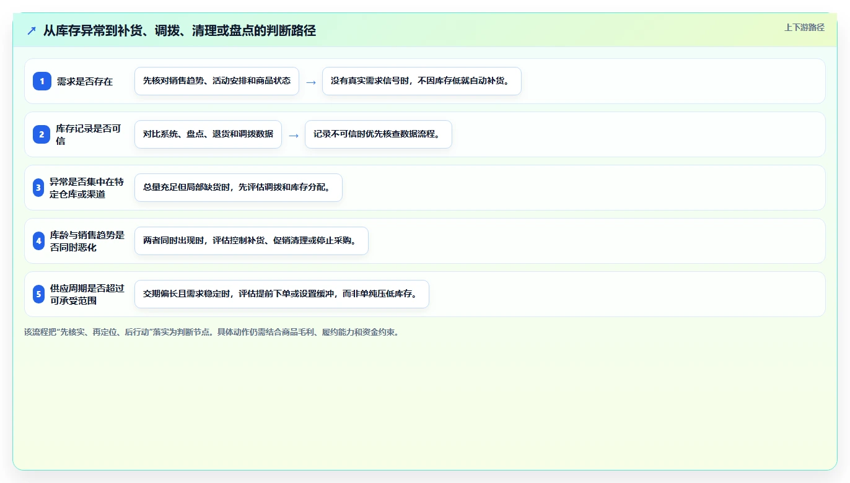The width and height of the screenshot is (850, 483).
Task: Click the 库龄与销售趋势是否同时恶化 label
Action: point(87,241)
